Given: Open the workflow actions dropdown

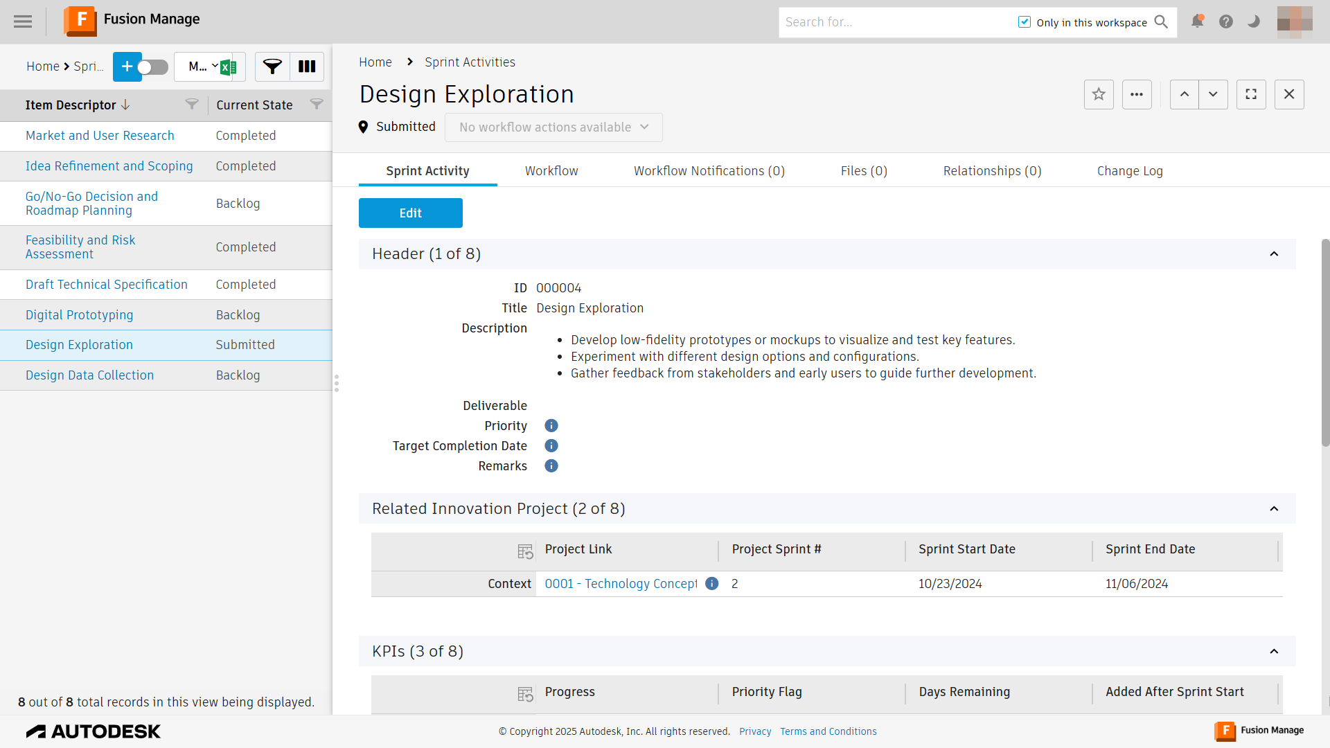Looking at the screenshot, I should [553, 127].
